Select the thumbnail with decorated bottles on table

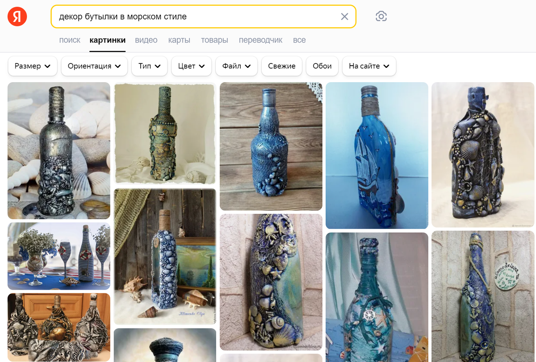click(59, 256)
